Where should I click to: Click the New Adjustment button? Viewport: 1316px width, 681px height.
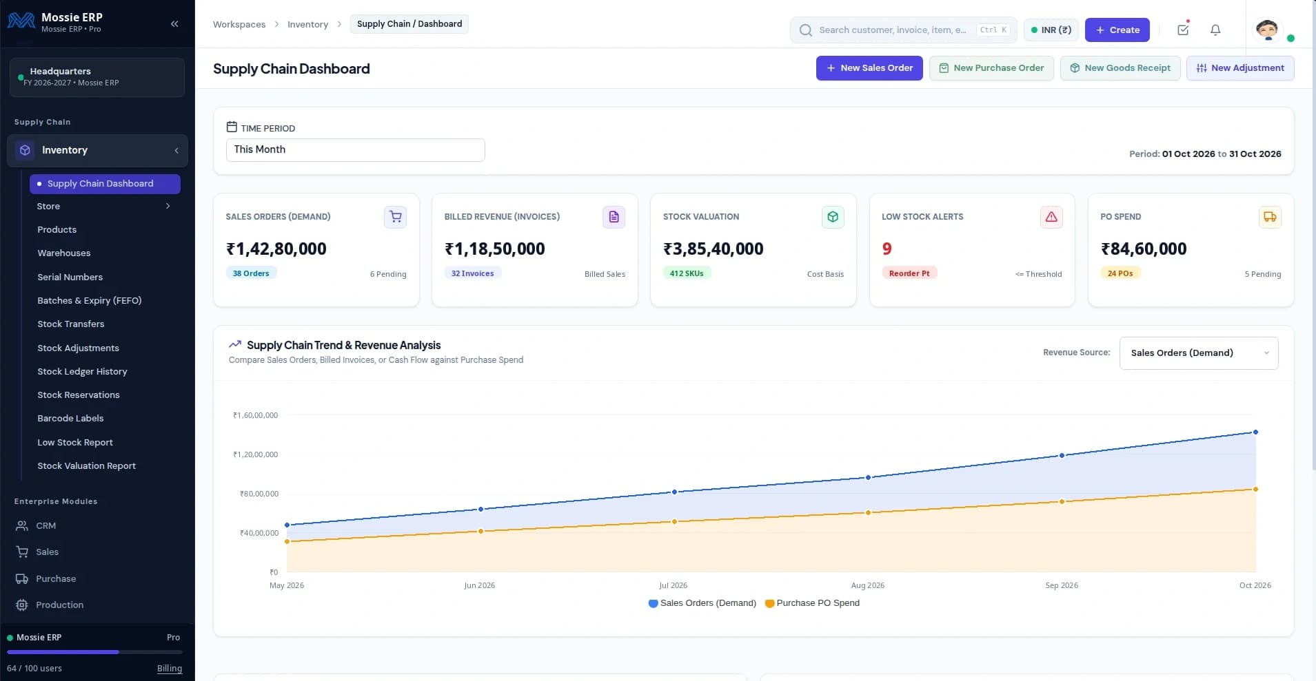pos(1240,68)
